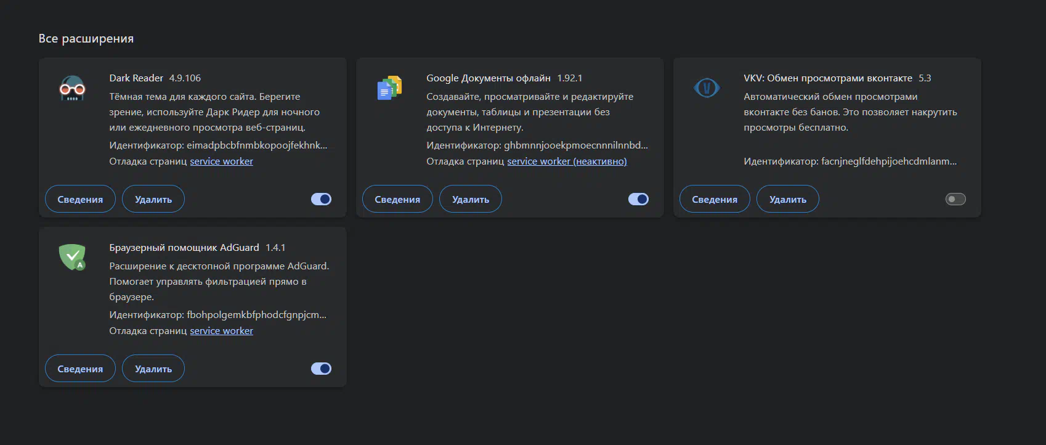The image size is (1046, 445).
Task: Click Dark Reader title text
Action: 136,78
